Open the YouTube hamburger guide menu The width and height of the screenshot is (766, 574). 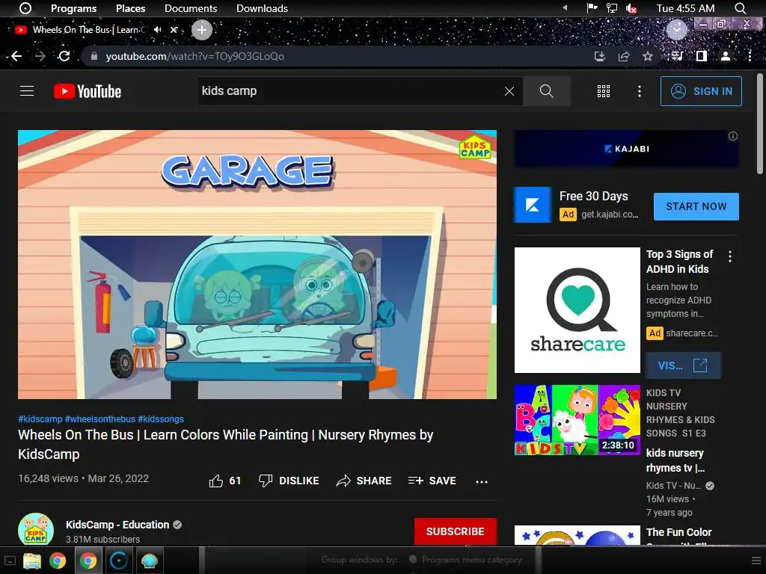27,90
